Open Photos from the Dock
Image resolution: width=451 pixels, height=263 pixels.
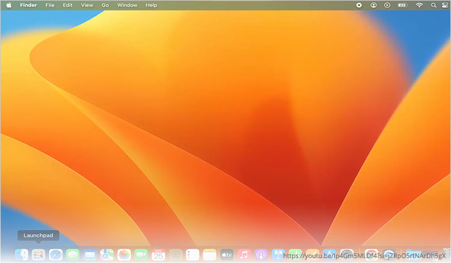[x=124, y=255]
